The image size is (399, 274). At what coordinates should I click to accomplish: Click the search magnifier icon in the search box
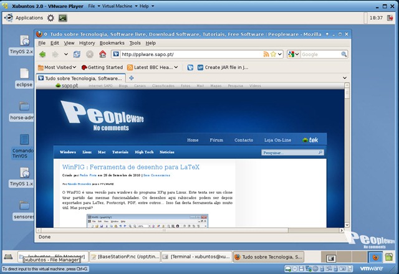344,54
